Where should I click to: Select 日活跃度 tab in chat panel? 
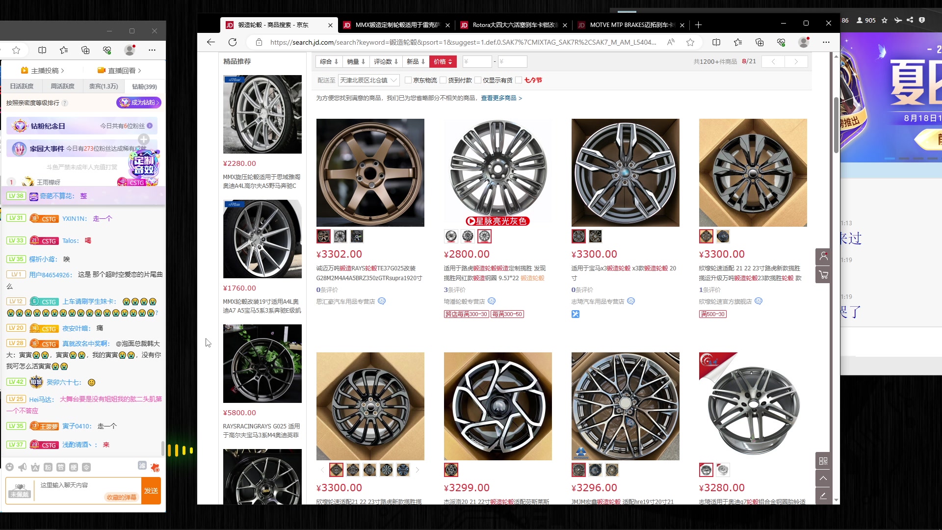[x=22, y=86]
